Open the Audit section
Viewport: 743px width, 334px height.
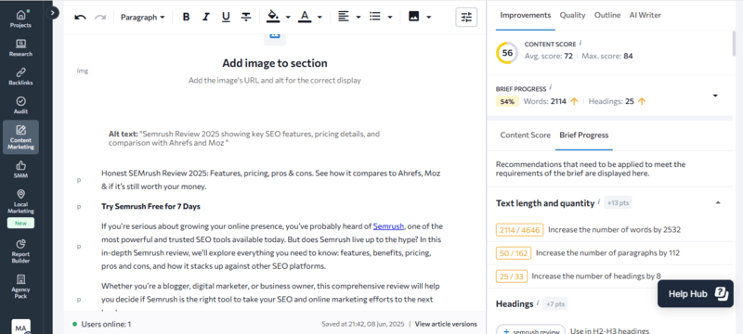pos(20,106)
